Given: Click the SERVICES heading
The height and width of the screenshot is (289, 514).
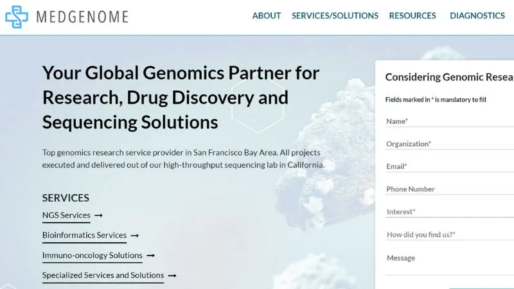Looking at the screenshot, I should [66, 198].
